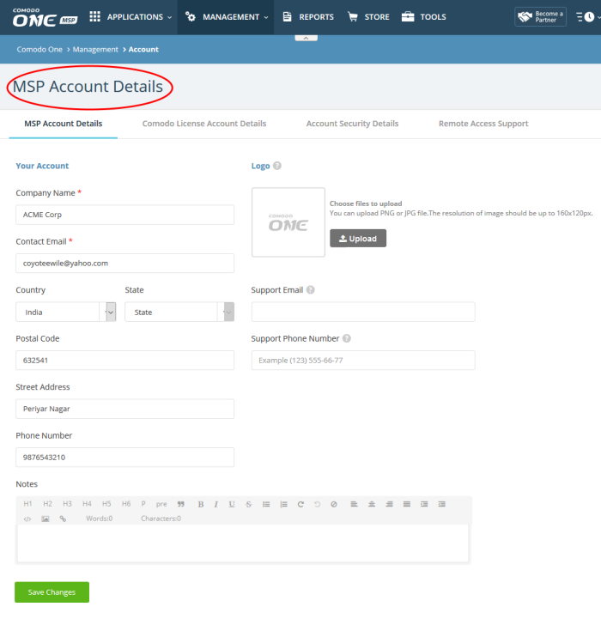Switch to MSP Account Details tab
Viewport: 601px width, 619px height.
point(64,124)
